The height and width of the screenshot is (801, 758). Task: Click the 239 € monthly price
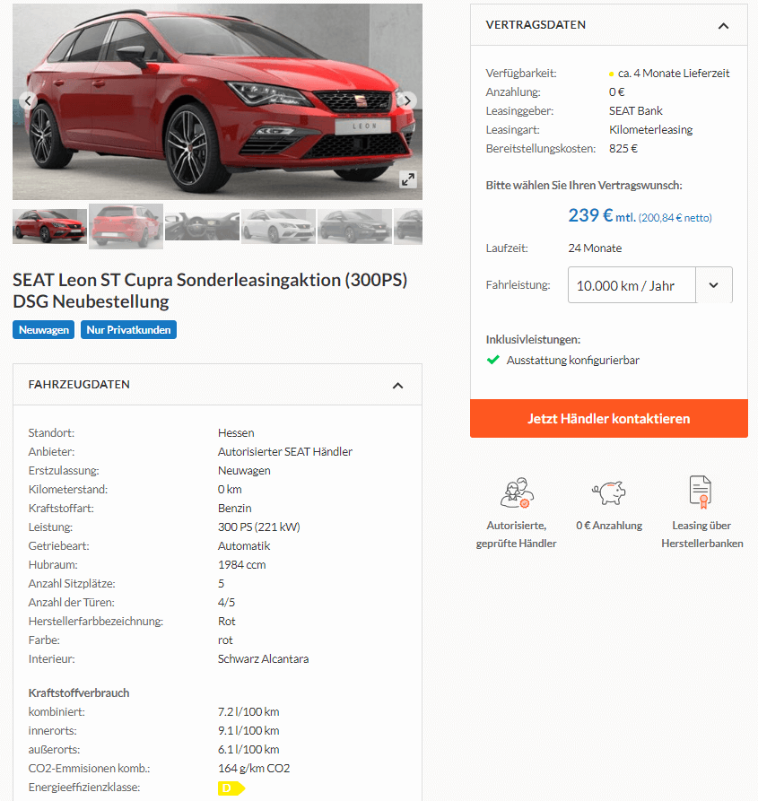coord(590,215)
